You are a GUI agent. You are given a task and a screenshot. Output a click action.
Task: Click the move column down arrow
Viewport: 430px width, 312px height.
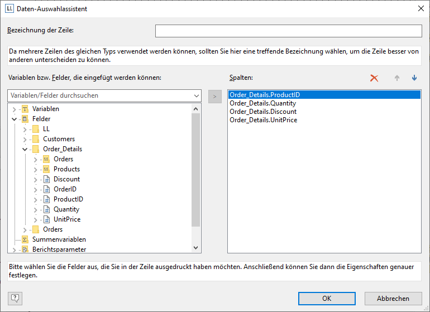[x=414, y=78]
